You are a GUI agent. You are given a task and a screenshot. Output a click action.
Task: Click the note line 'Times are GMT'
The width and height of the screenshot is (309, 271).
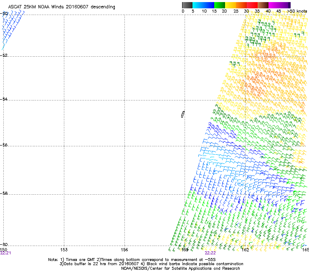pos(80,260)
